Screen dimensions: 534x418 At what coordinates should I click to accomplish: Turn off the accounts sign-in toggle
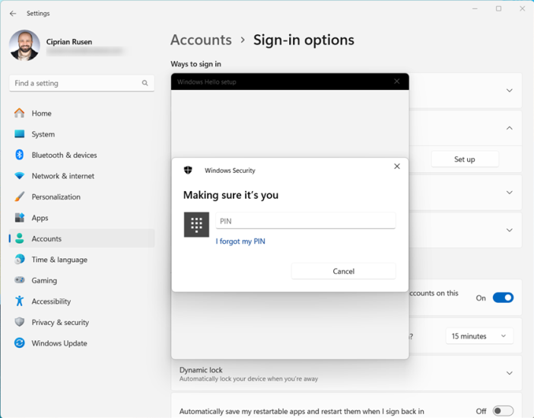coord(503,298)
